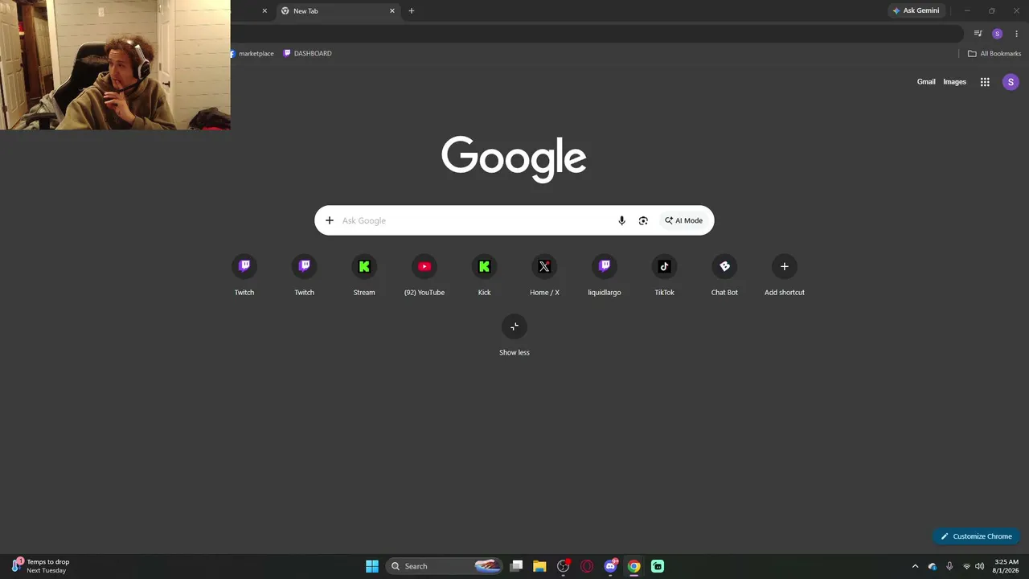
Task: Open the liquidlargo Twitch shortcut
Action: [605, 276]
